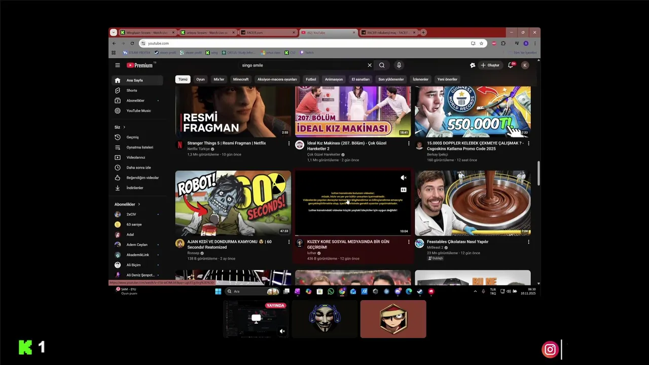Unmute the KUZEY KORE preview video

pos(404,178)
